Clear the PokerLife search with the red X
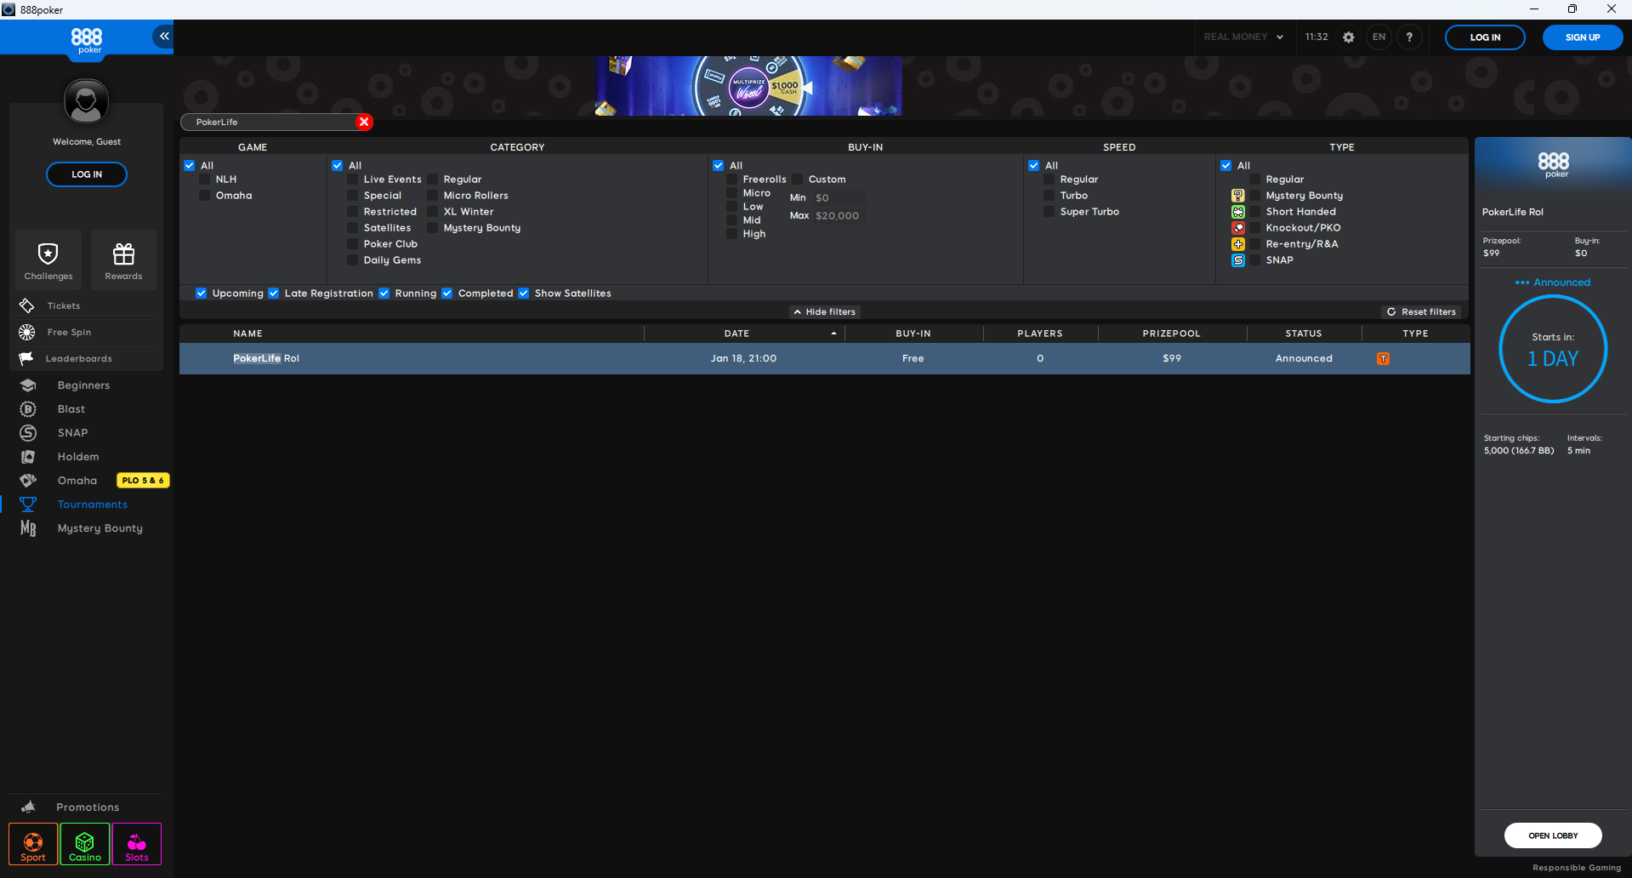This screenshot has height=878, width=1632. click(x=364, y=122)
